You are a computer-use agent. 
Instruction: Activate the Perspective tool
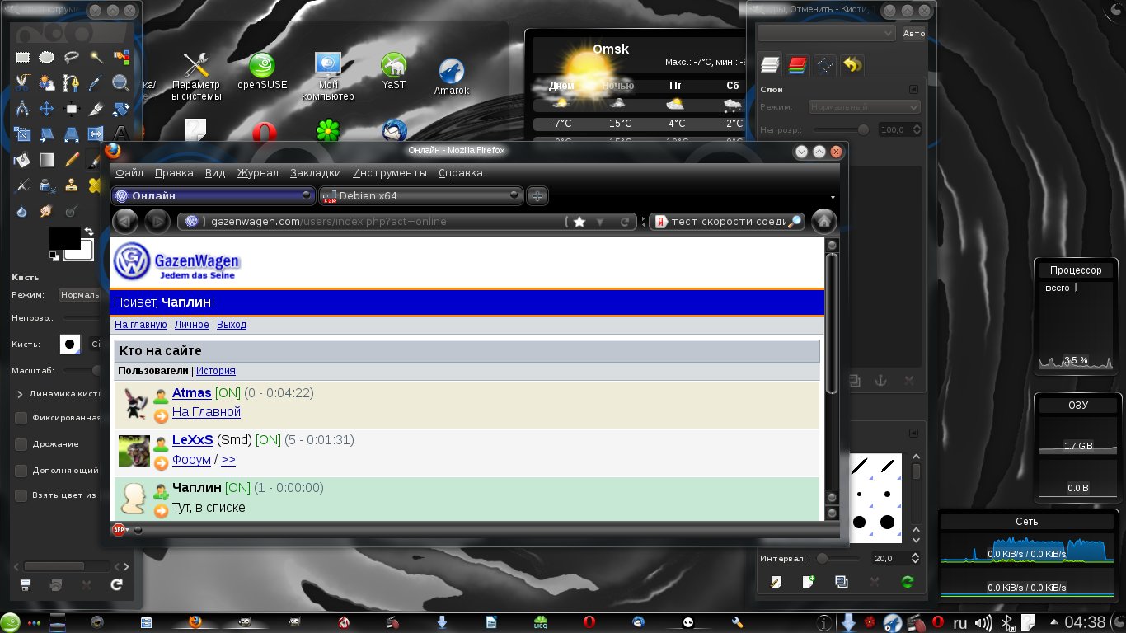coord(72,134)
